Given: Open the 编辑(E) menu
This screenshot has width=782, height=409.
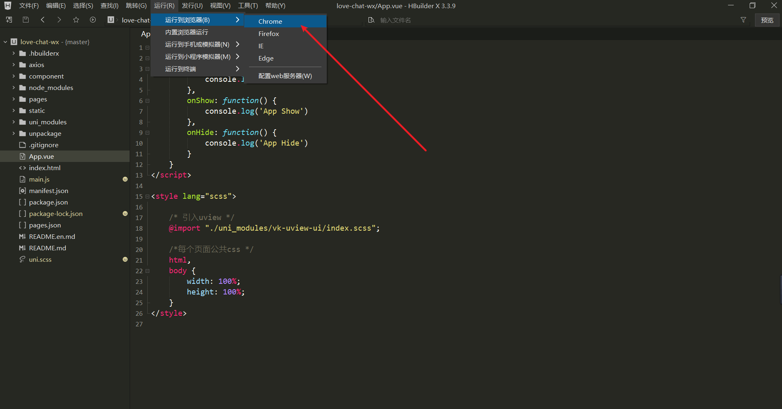Looking at the screenshot, I should coord(56,6).
